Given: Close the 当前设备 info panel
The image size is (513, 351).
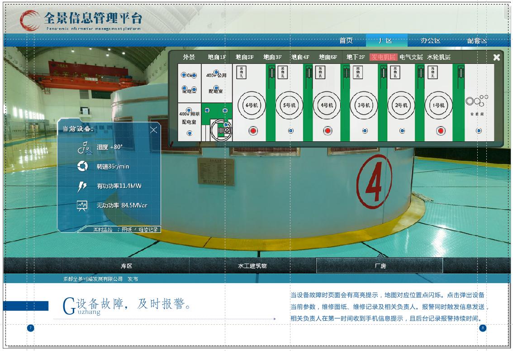Looking at the screenshot, I should pos(153,130).
